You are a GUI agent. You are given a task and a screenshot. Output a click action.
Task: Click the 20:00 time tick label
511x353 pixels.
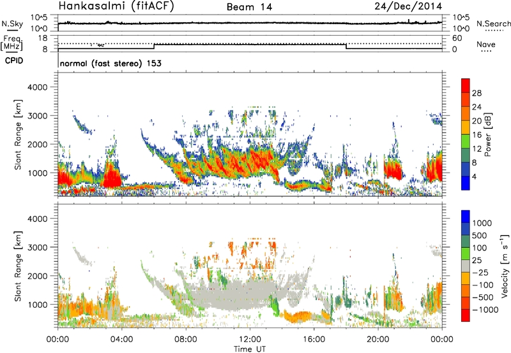[378, 340]
